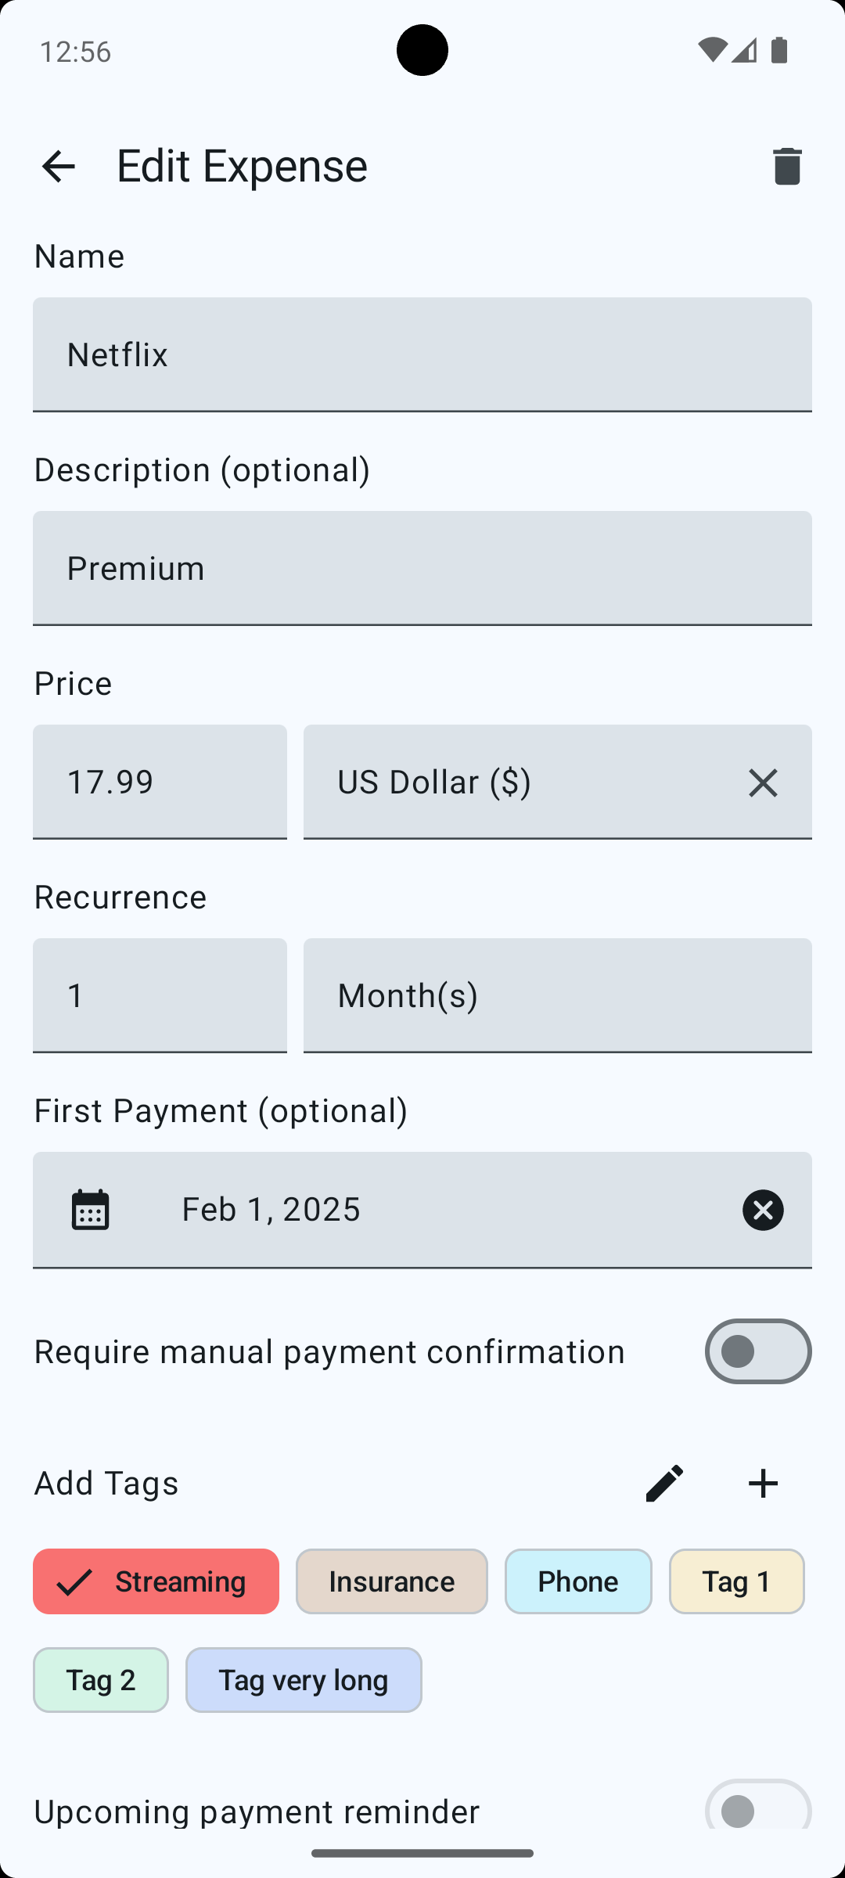Click the Netflix name field
The width and height of the screenshot is (845, 1878).
[x=422, y=354]
